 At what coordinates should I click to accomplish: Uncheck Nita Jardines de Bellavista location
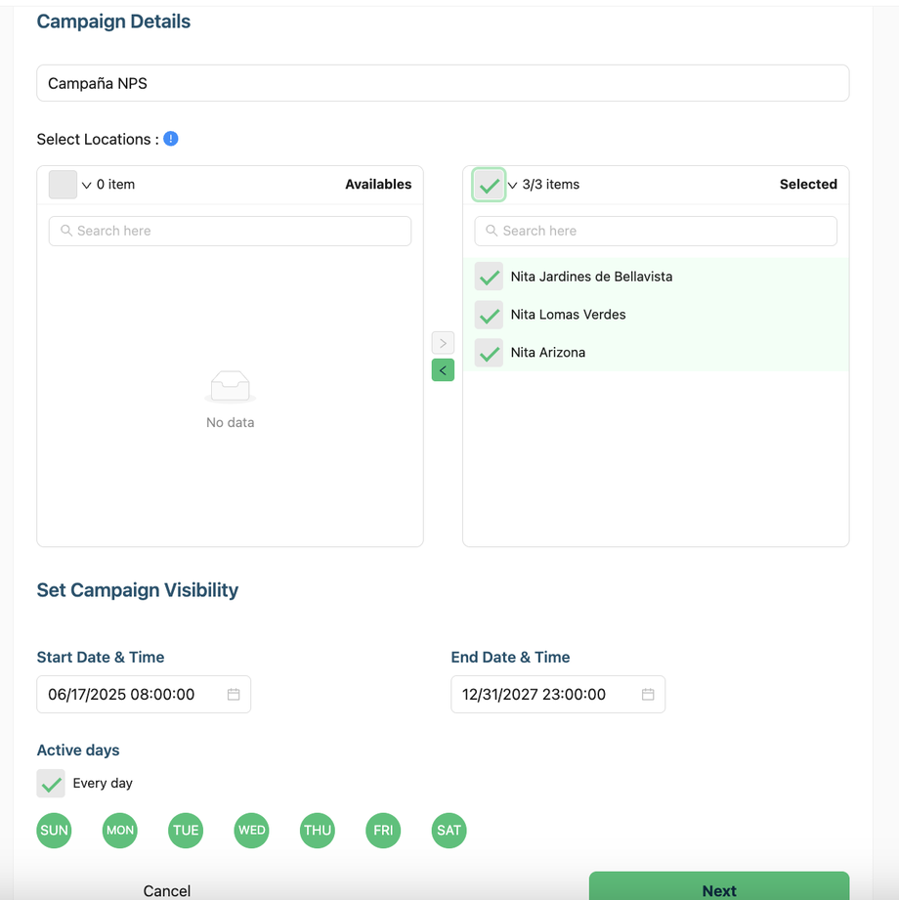[489, 277]
